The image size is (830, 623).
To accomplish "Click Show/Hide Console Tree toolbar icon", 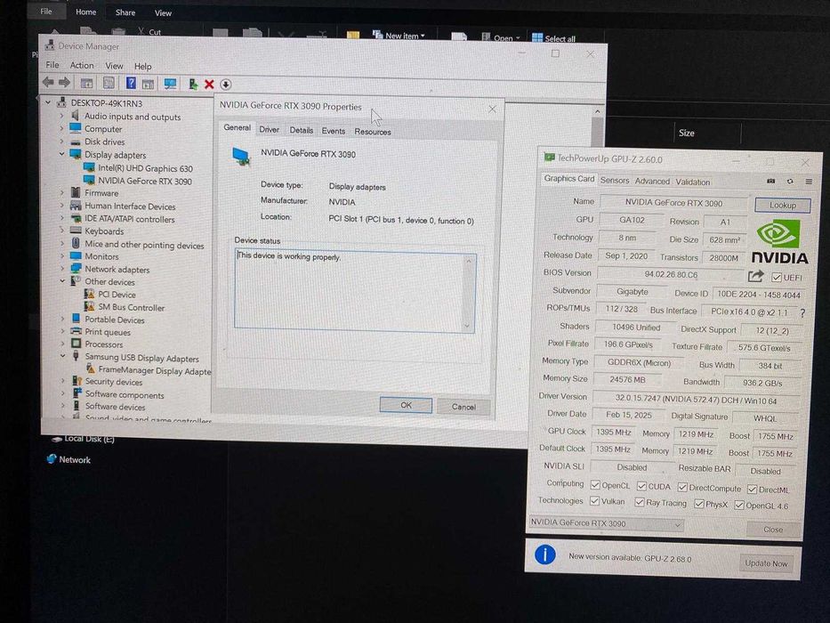I will click(x=86, y=83).
